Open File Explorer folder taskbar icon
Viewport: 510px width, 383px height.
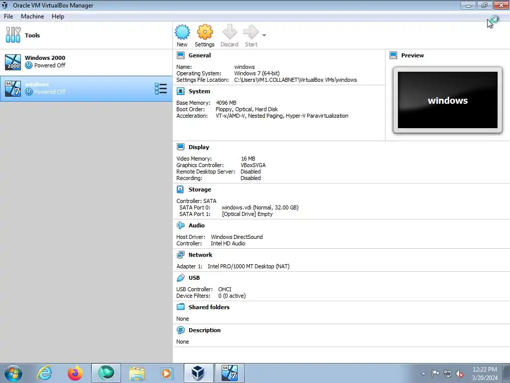(x=137, y=373)
